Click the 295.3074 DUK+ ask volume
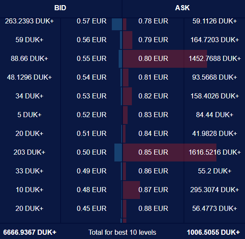Viewport: 245px width, 239px height. (215, 190)
